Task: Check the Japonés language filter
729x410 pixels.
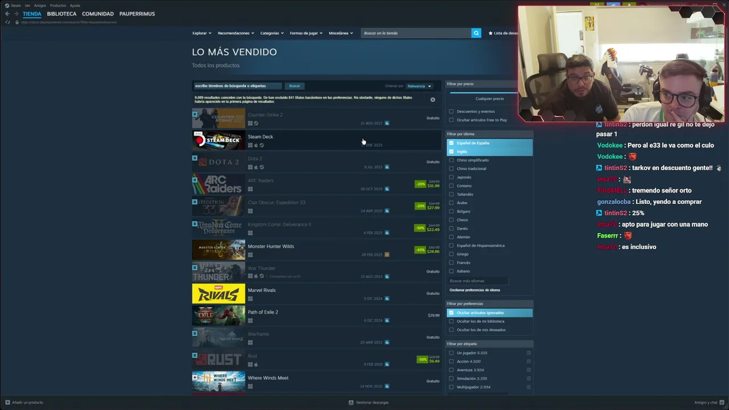Action: (x=452, y=177)
